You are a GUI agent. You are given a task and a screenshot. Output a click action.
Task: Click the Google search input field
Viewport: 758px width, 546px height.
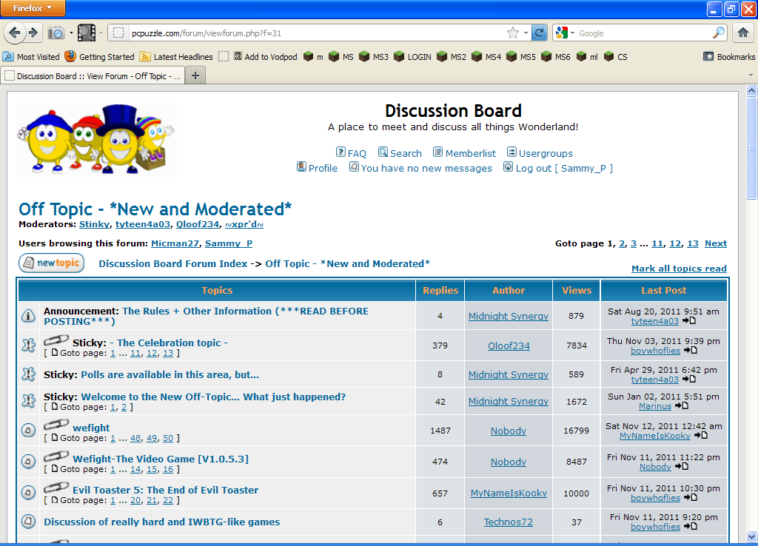[643, 33]
